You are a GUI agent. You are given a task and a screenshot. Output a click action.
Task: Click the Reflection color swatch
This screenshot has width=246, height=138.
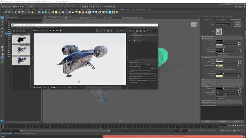(x=219, y=61)
